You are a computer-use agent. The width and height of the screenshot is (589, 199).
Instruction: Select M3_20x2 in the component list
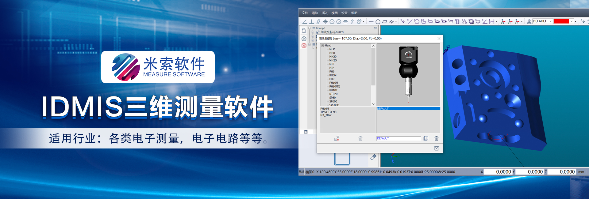(326, 115)
